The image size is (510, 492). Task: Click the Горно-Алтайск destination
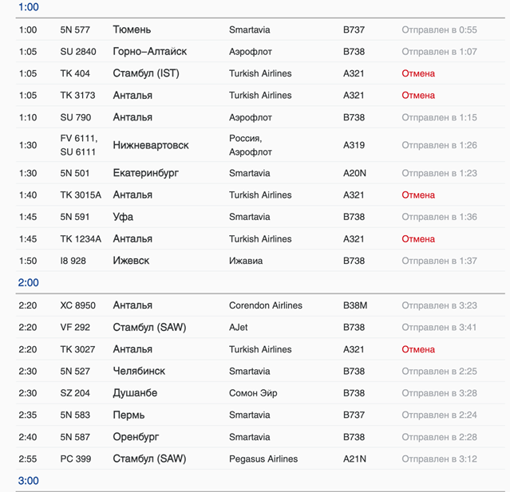[150, 52]
